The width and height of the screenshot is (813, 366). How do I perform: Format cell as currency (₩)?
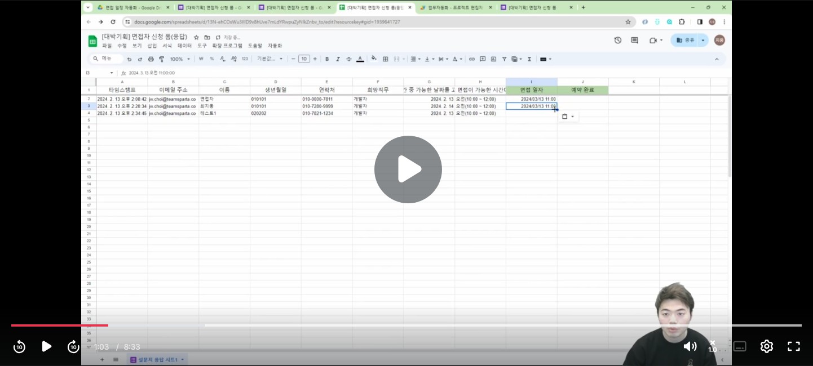[201, 59]
